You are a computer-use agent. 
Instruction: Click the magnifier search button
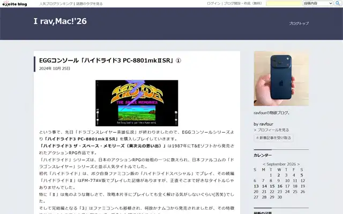click(x=338, y=3)
